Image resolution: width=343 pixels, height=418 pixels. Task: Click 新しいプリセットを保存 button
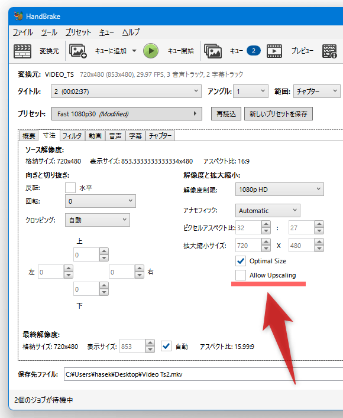pos(279,114)
